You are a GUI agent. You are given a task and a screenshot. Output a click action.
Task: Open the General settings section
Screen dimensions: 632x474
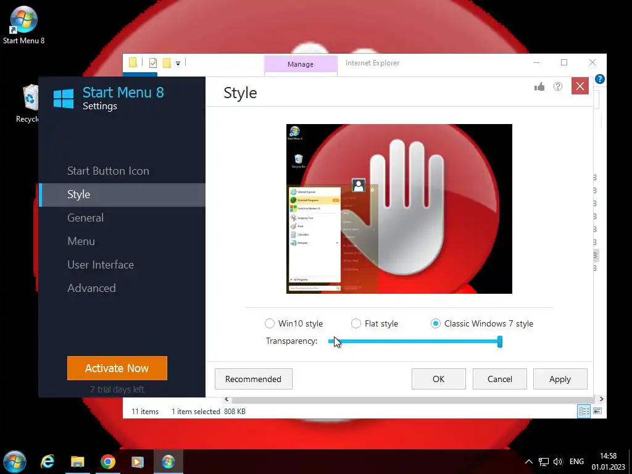(85, 218)
